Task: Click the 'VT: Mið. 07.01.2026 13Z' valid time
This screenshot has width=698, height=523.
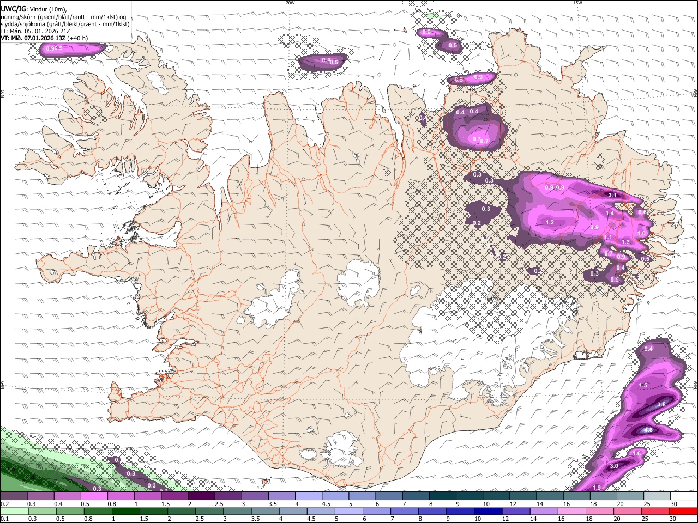Action: point(33,38)
